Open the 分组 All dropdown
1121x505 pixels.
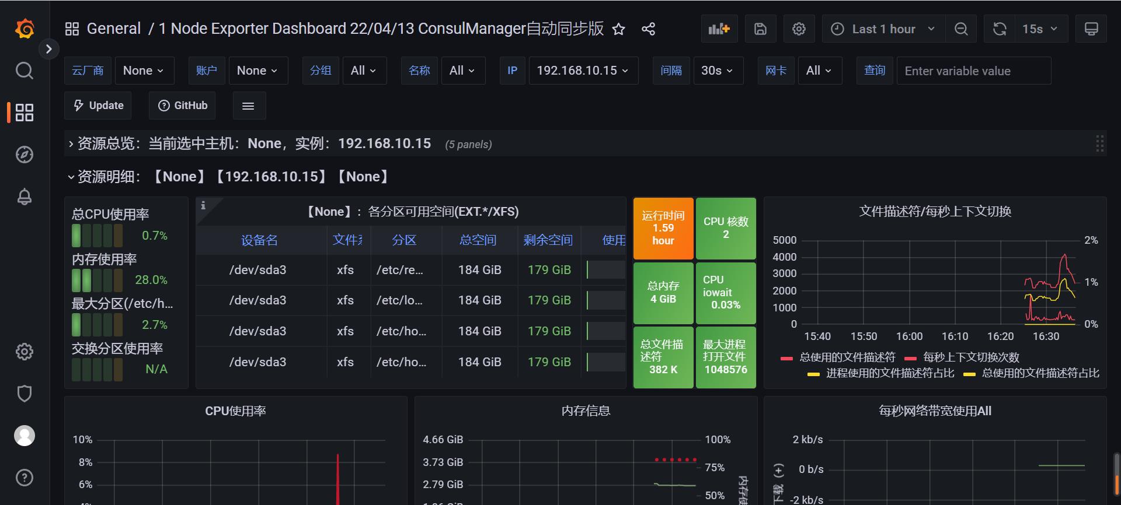364,71
